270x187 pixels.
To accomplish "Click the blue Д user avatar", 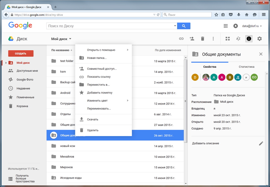I will 238,77.
